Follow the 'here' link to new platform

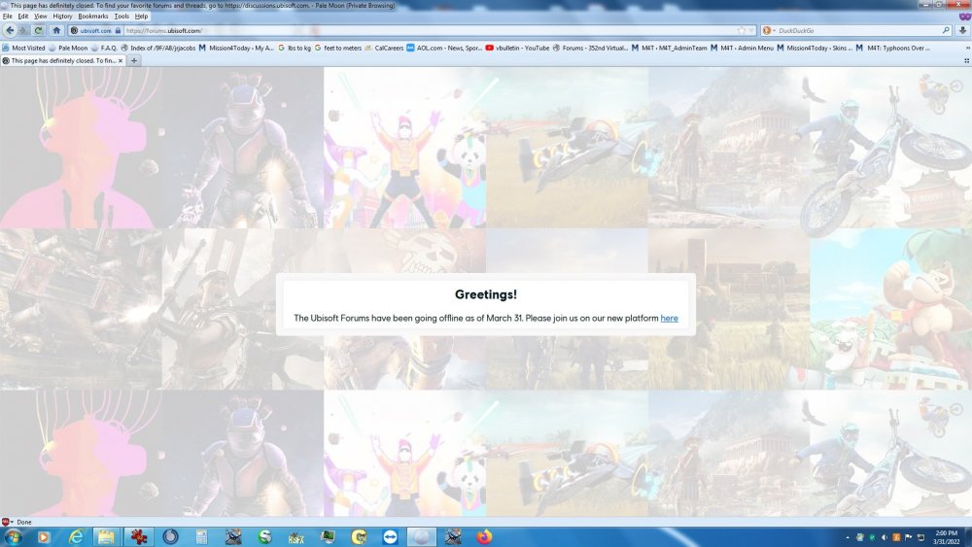coord(669,318)
